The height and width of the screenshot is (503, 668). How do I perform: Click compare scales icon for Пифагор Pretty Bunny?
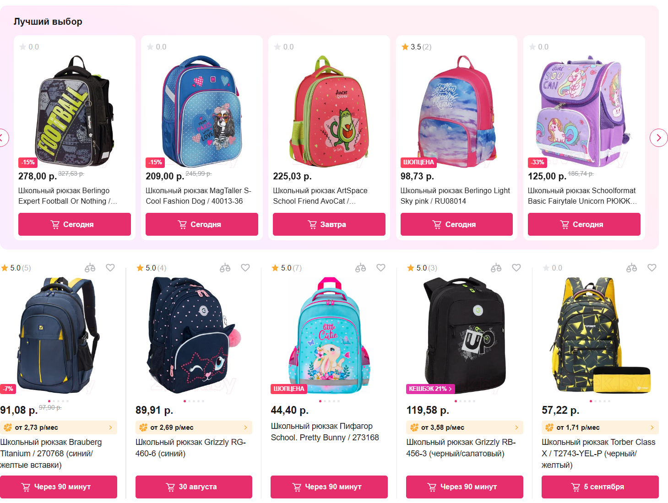pos(360,268)
